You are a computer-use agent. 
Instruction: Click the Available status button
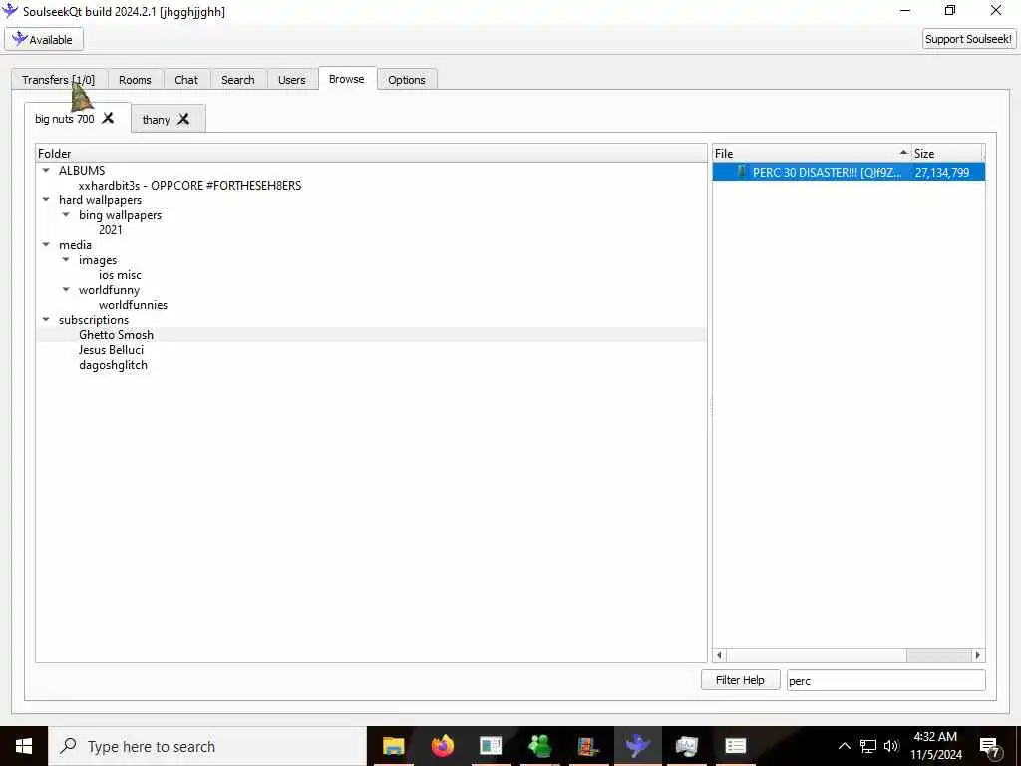tap(44, 39)
